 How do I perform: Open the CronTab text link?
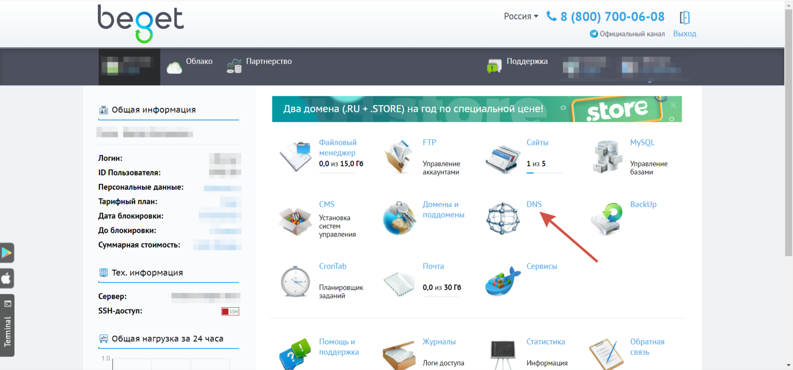coord(332,266)
